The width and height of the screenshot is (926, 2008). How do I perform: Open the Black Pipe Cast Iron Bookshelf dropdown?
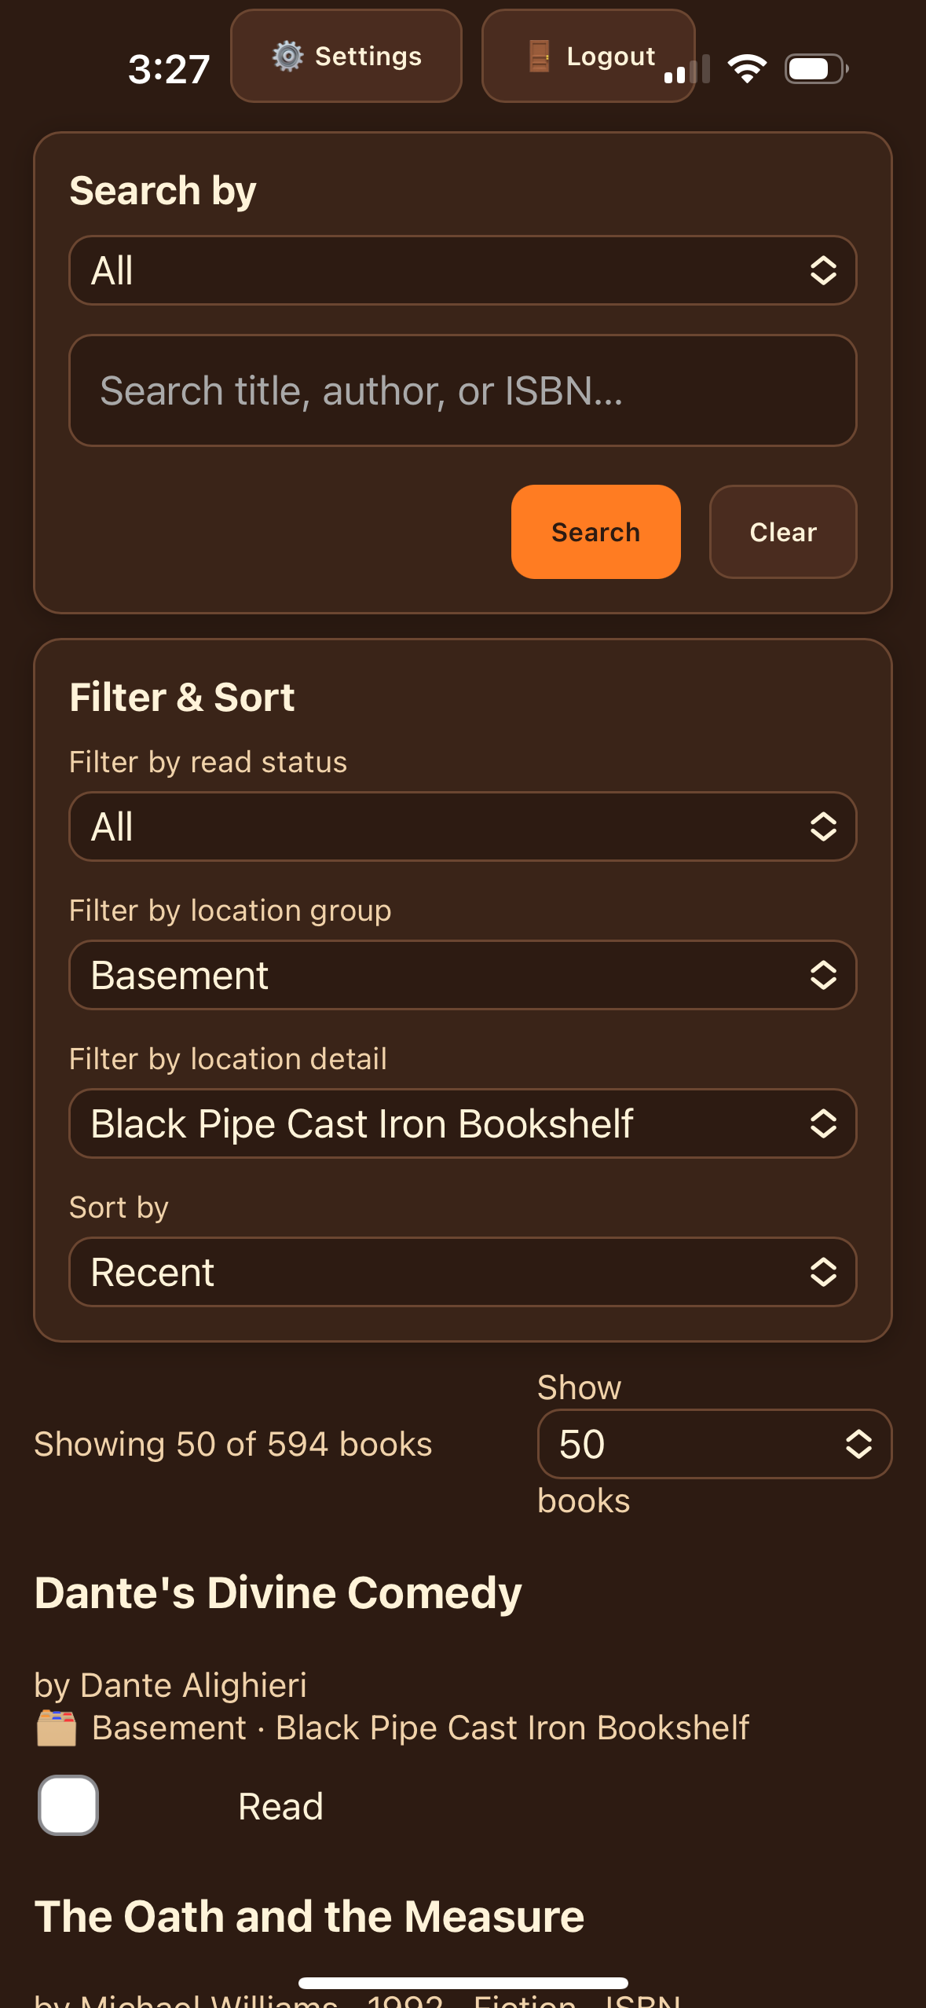click(x=463, y=1123)
